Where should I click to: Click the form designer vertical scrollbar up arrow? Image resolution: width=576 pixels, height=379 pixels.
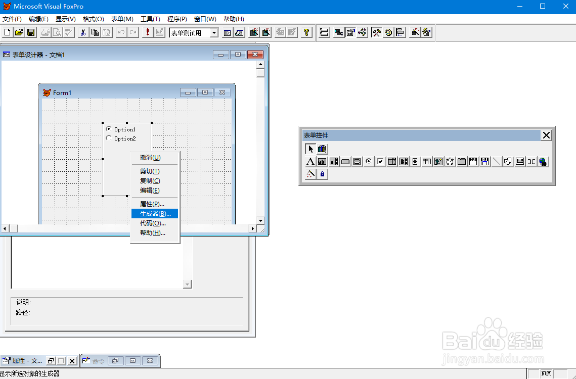point(260,64)
